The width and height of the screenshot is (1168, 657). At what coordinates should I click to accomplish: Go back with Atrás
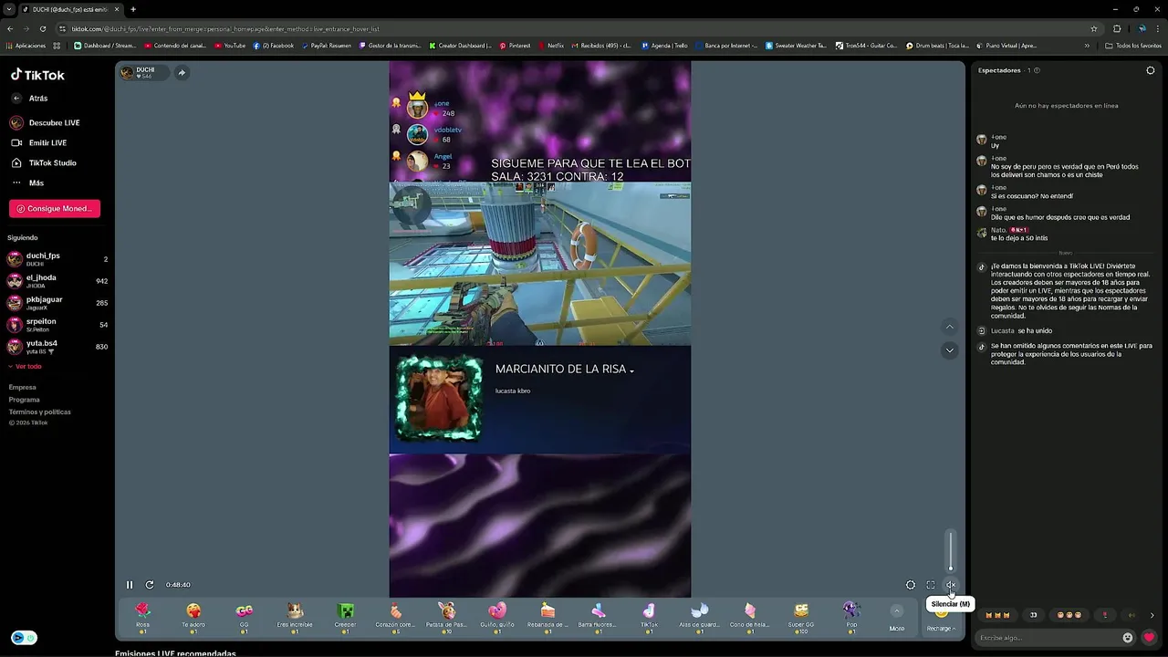29,98
